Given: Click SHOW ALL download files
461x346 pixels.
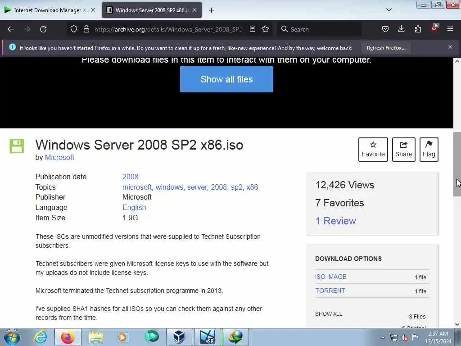Looking at the screenshot, I should click(x=329, y=314).
